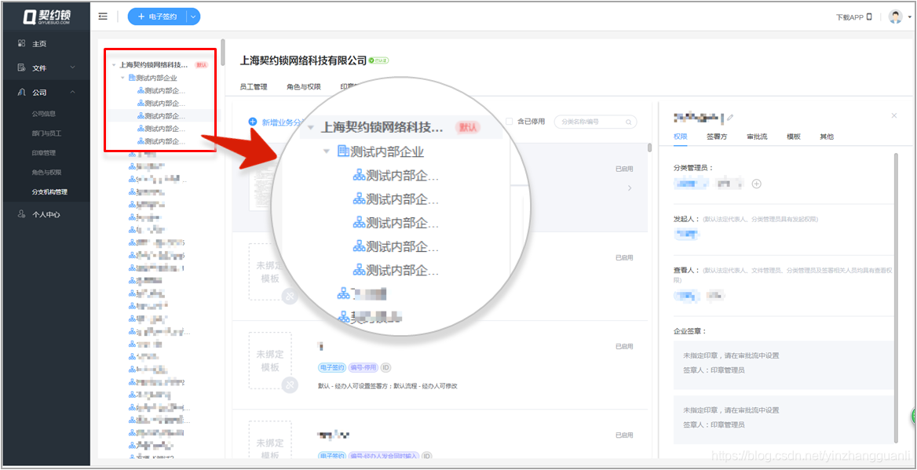This screenshot has width=917, height=470.
Task: Add a 分类管理员 with the plus circle icon
Action: (756, 184)
